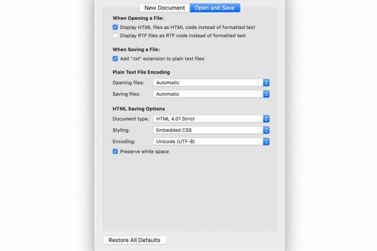Image resolution: width=377 pixels, height=251 pixels.
Task: Open the Saving files encoding dropdown
Action: pos(211,94)
